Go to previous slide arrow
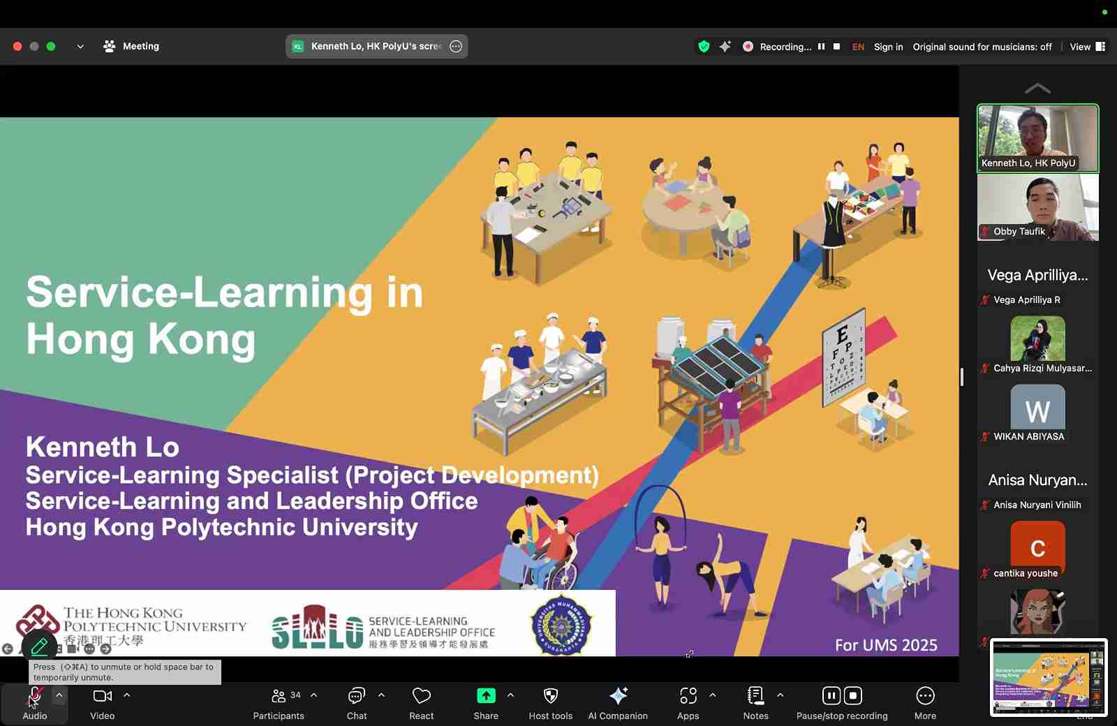This screenshot has height=726, width=1117. (x=8, y=649)
